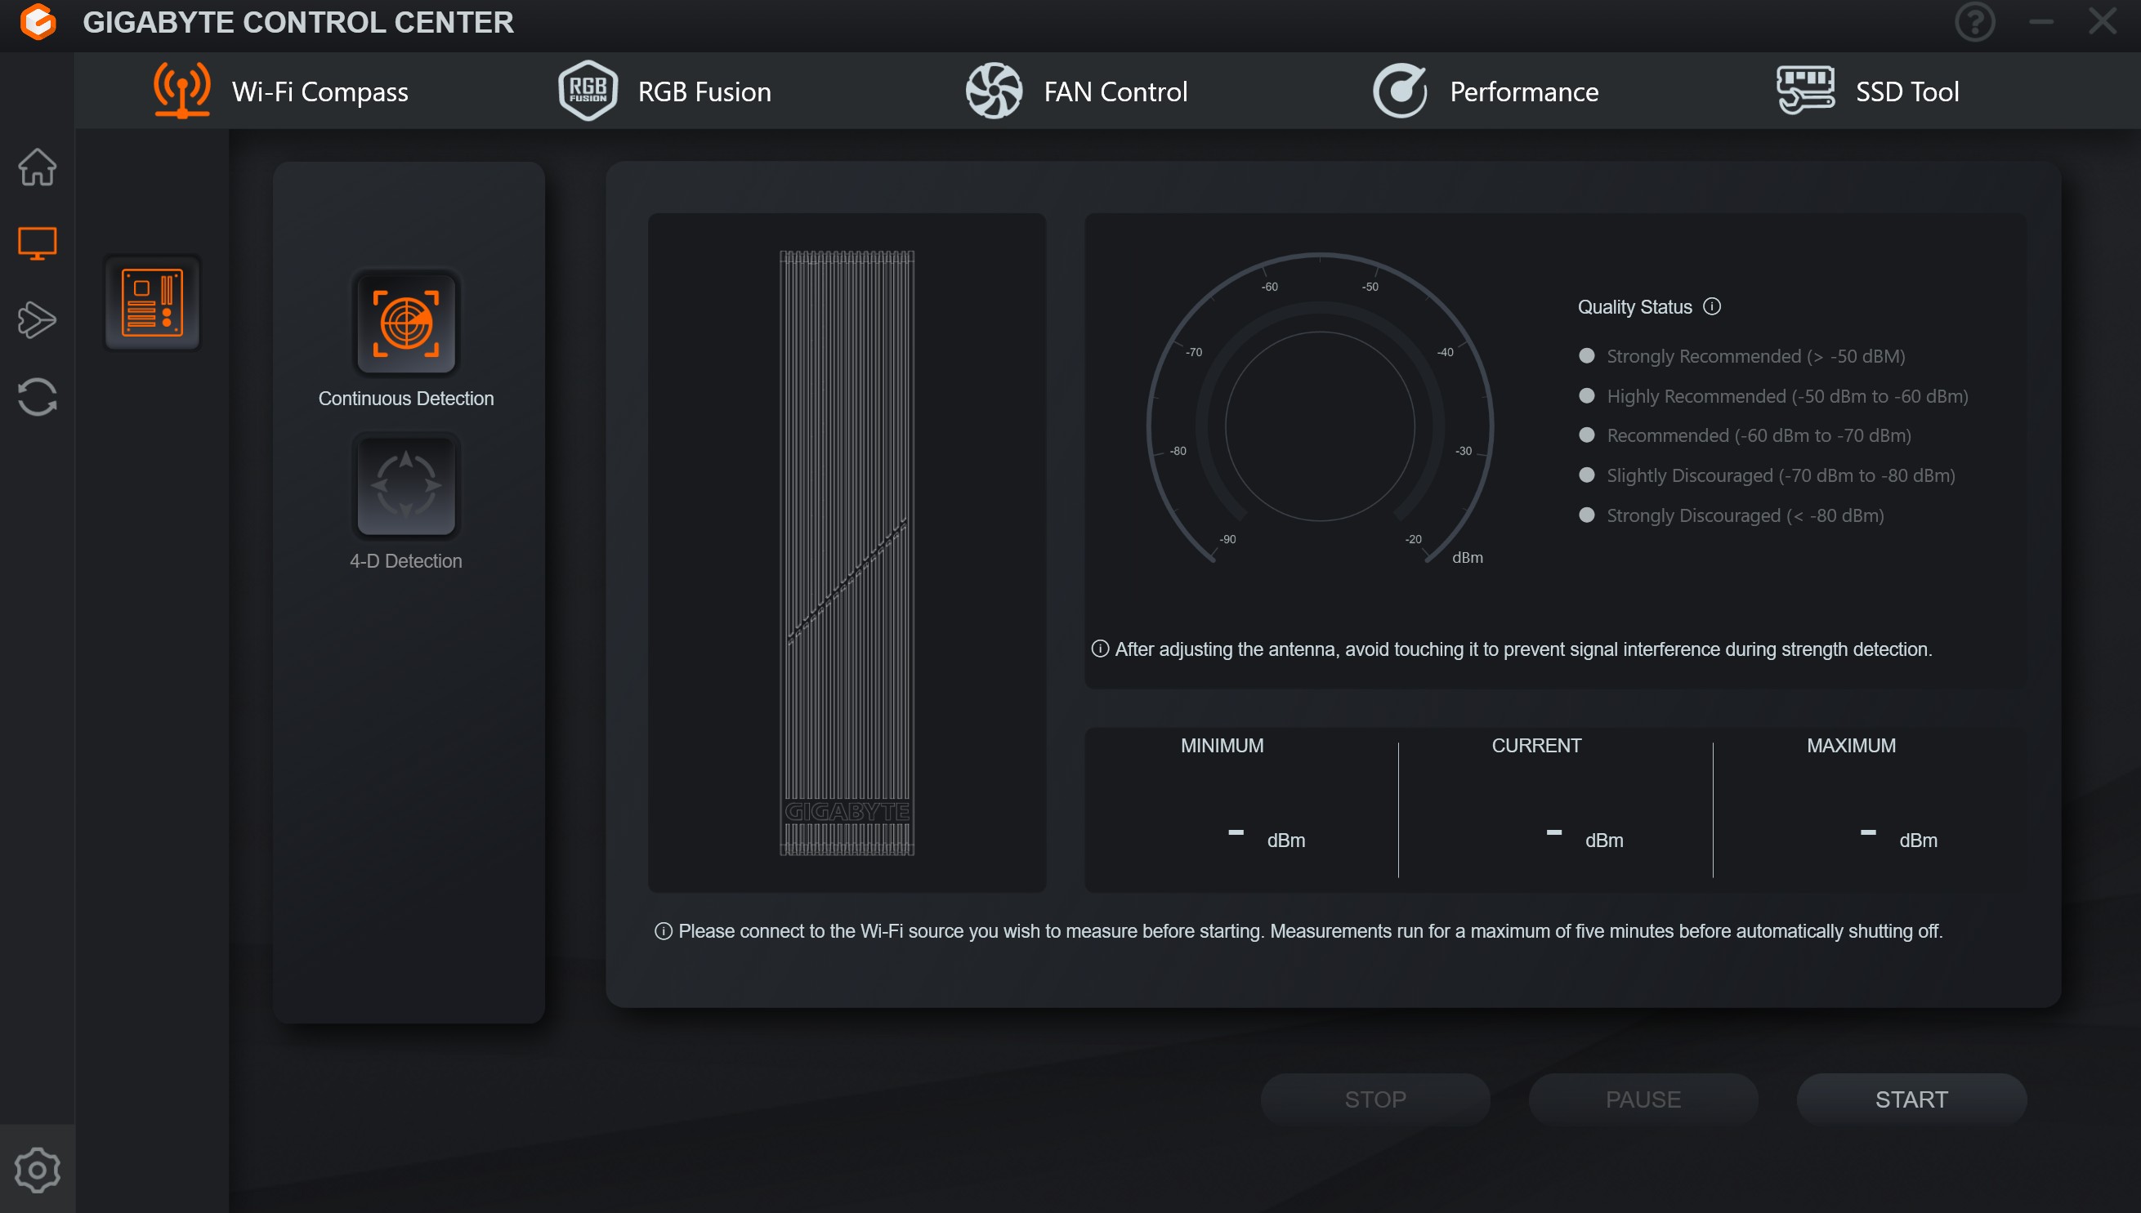Click the RGB Fusion hexagon icon
This screenshot has height=1213, width=2141.
click(588, 90)
